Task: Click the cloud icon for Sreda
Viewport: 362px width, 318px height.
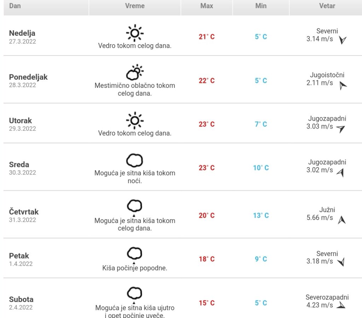Action: (135, 160)
